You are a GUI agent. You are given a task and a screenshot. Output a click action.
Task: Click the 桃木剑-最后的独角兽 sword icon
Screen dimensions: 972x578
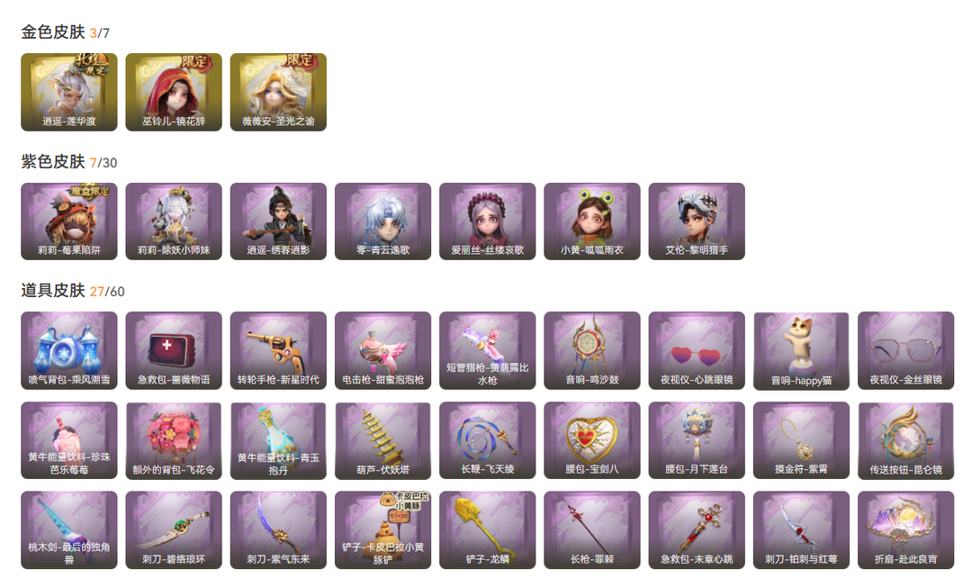point(68,530)
